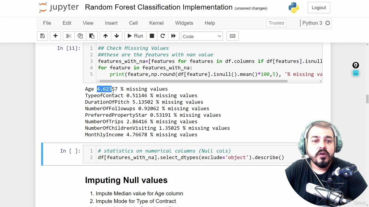Click the NumberOfChildrenVisiting 1.35025 output line
The height and width of the screenshot is (207, 369).
tap(157, 128)
